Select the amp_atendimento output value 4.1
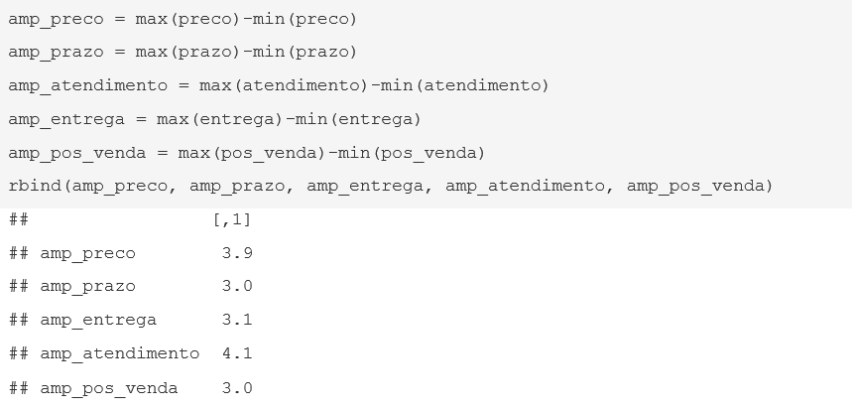 coord(237,353)
